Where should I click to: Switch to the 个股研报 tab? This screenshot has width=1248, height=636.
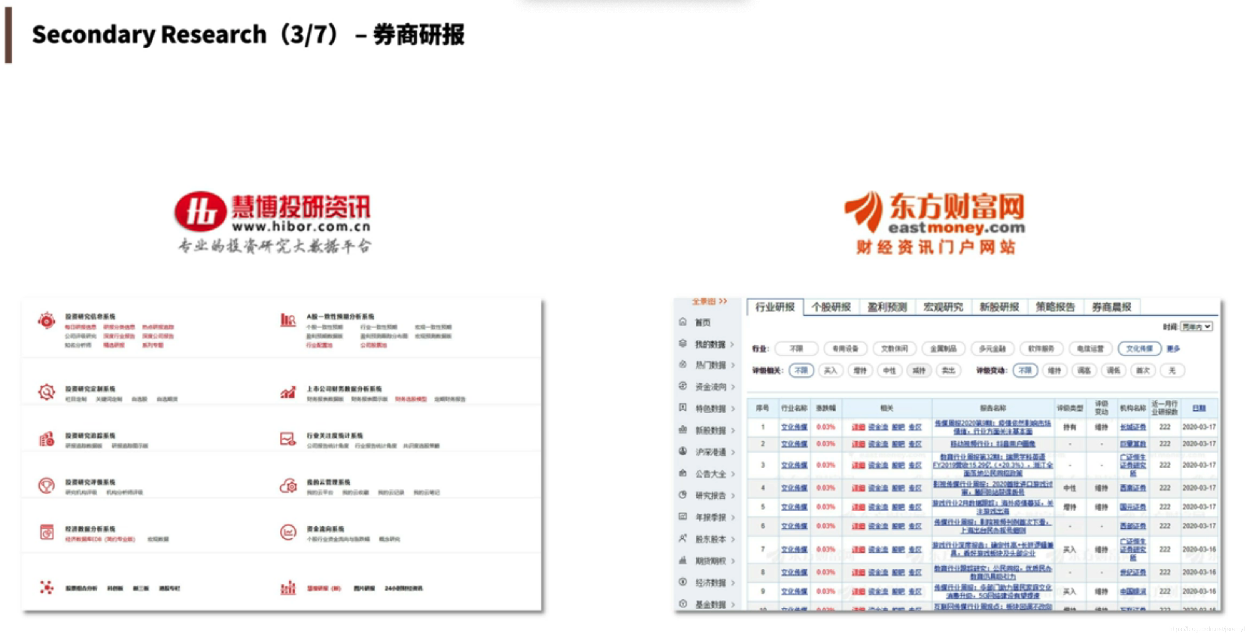click(x=832, y=306)
